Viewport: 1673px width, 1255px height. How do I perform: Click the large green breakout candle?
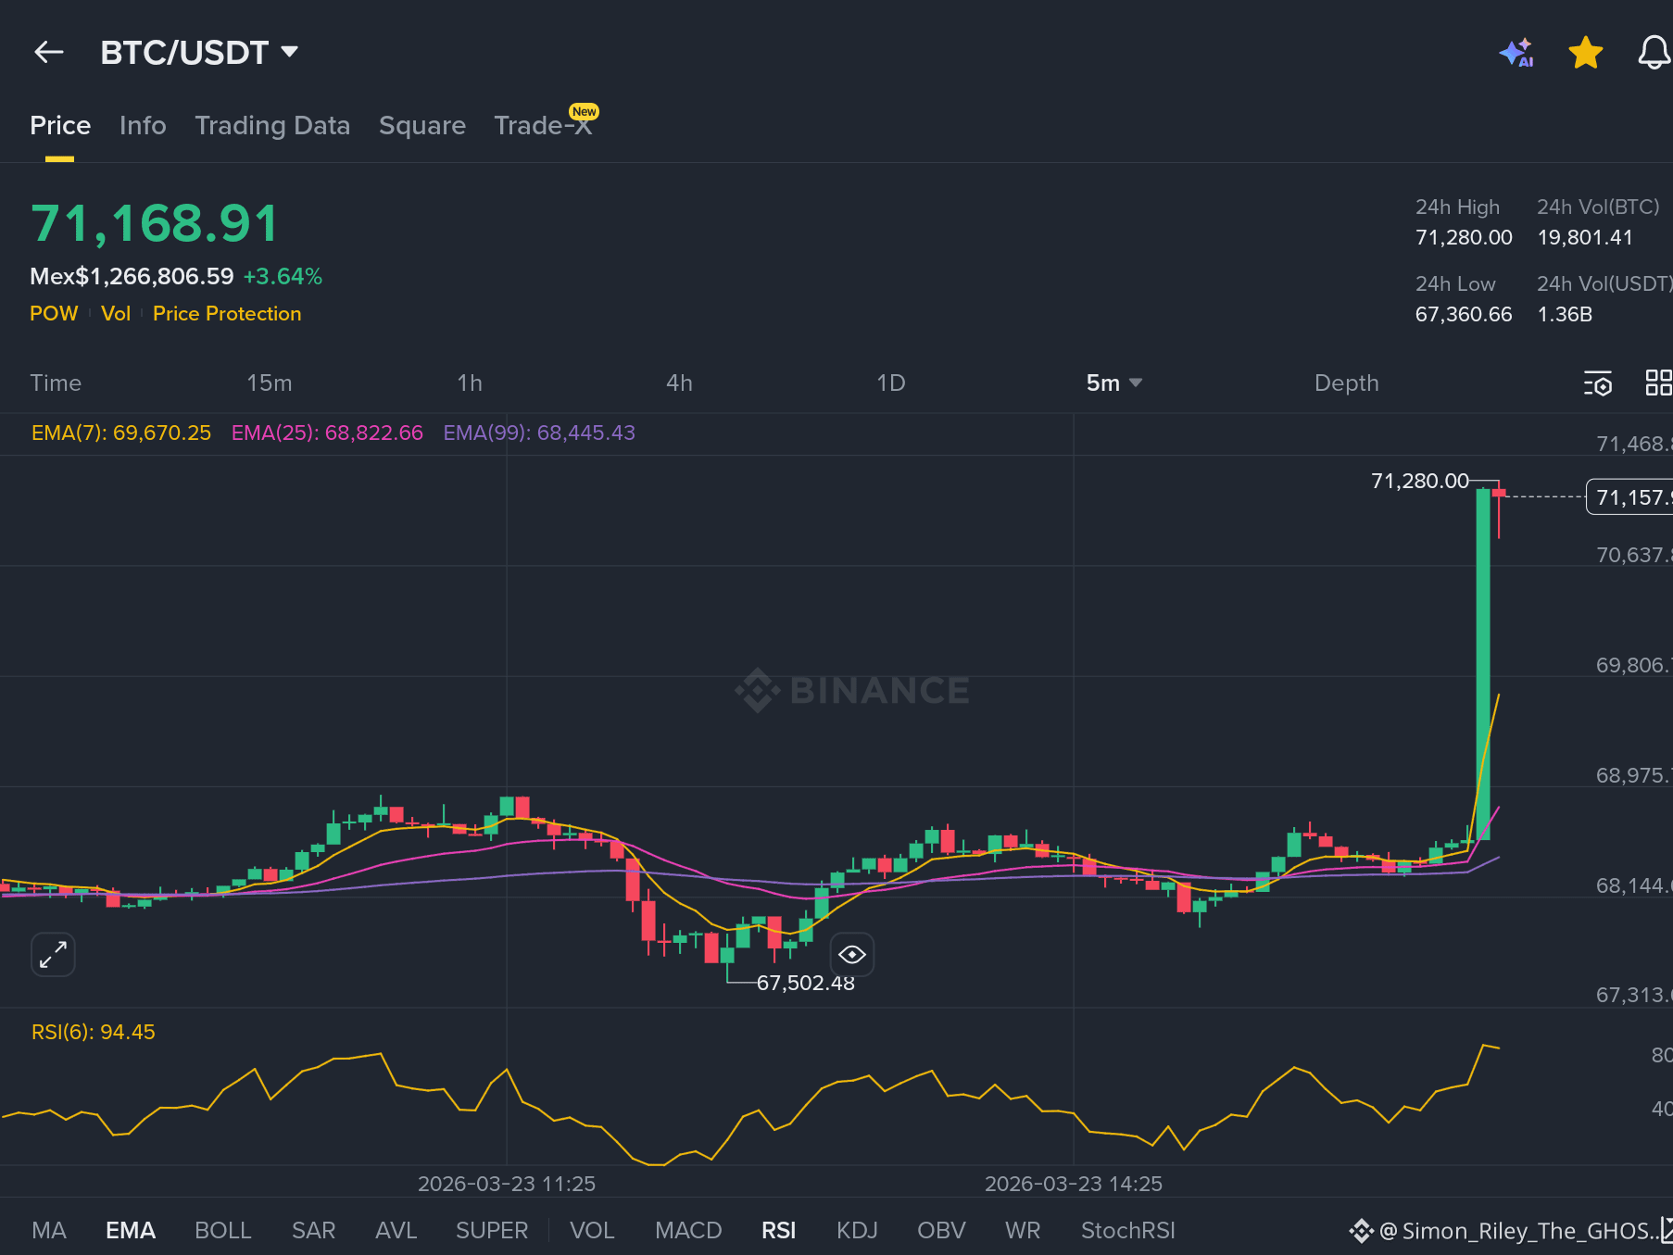[1483, 662]
